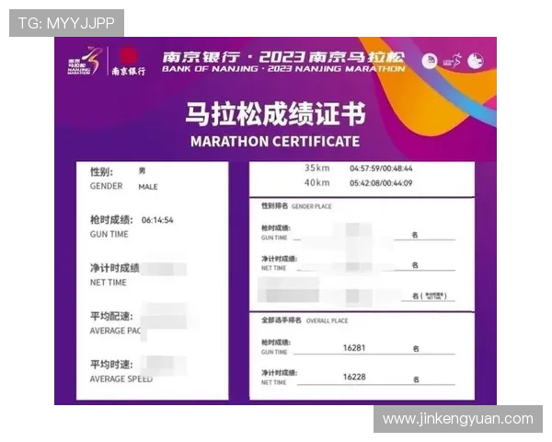
Task: Click the '全部选手排名' section heading
Action: (x=282, y=320)
